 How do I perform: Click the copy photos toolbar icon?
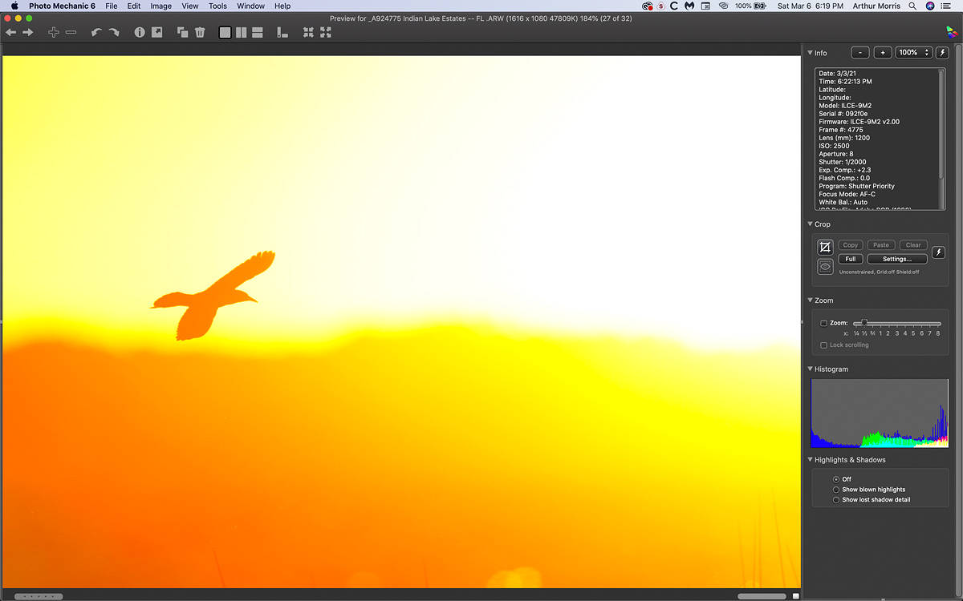[x=183, y=33]
